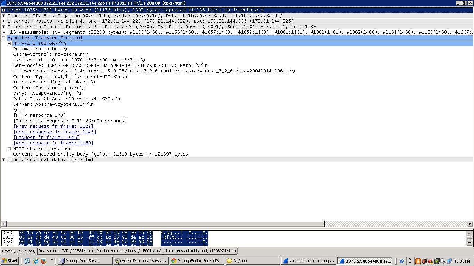
Task: Expand the Line-based text data node
Action: point(3,160)
